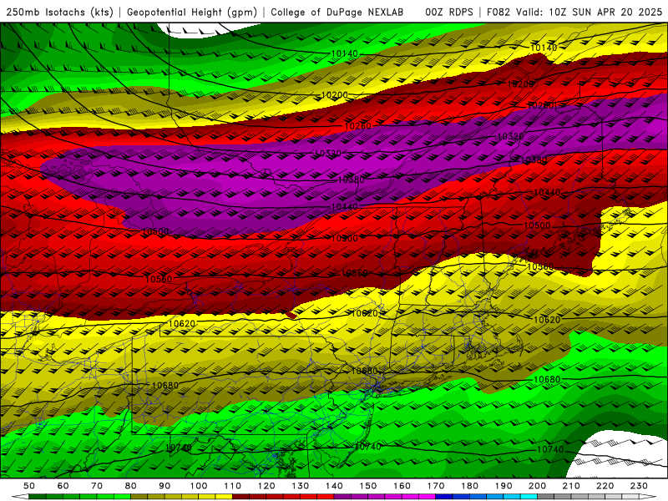668x501 pixels.
Task: Click the 220 label on the color scale
Action: coord(605,486)
